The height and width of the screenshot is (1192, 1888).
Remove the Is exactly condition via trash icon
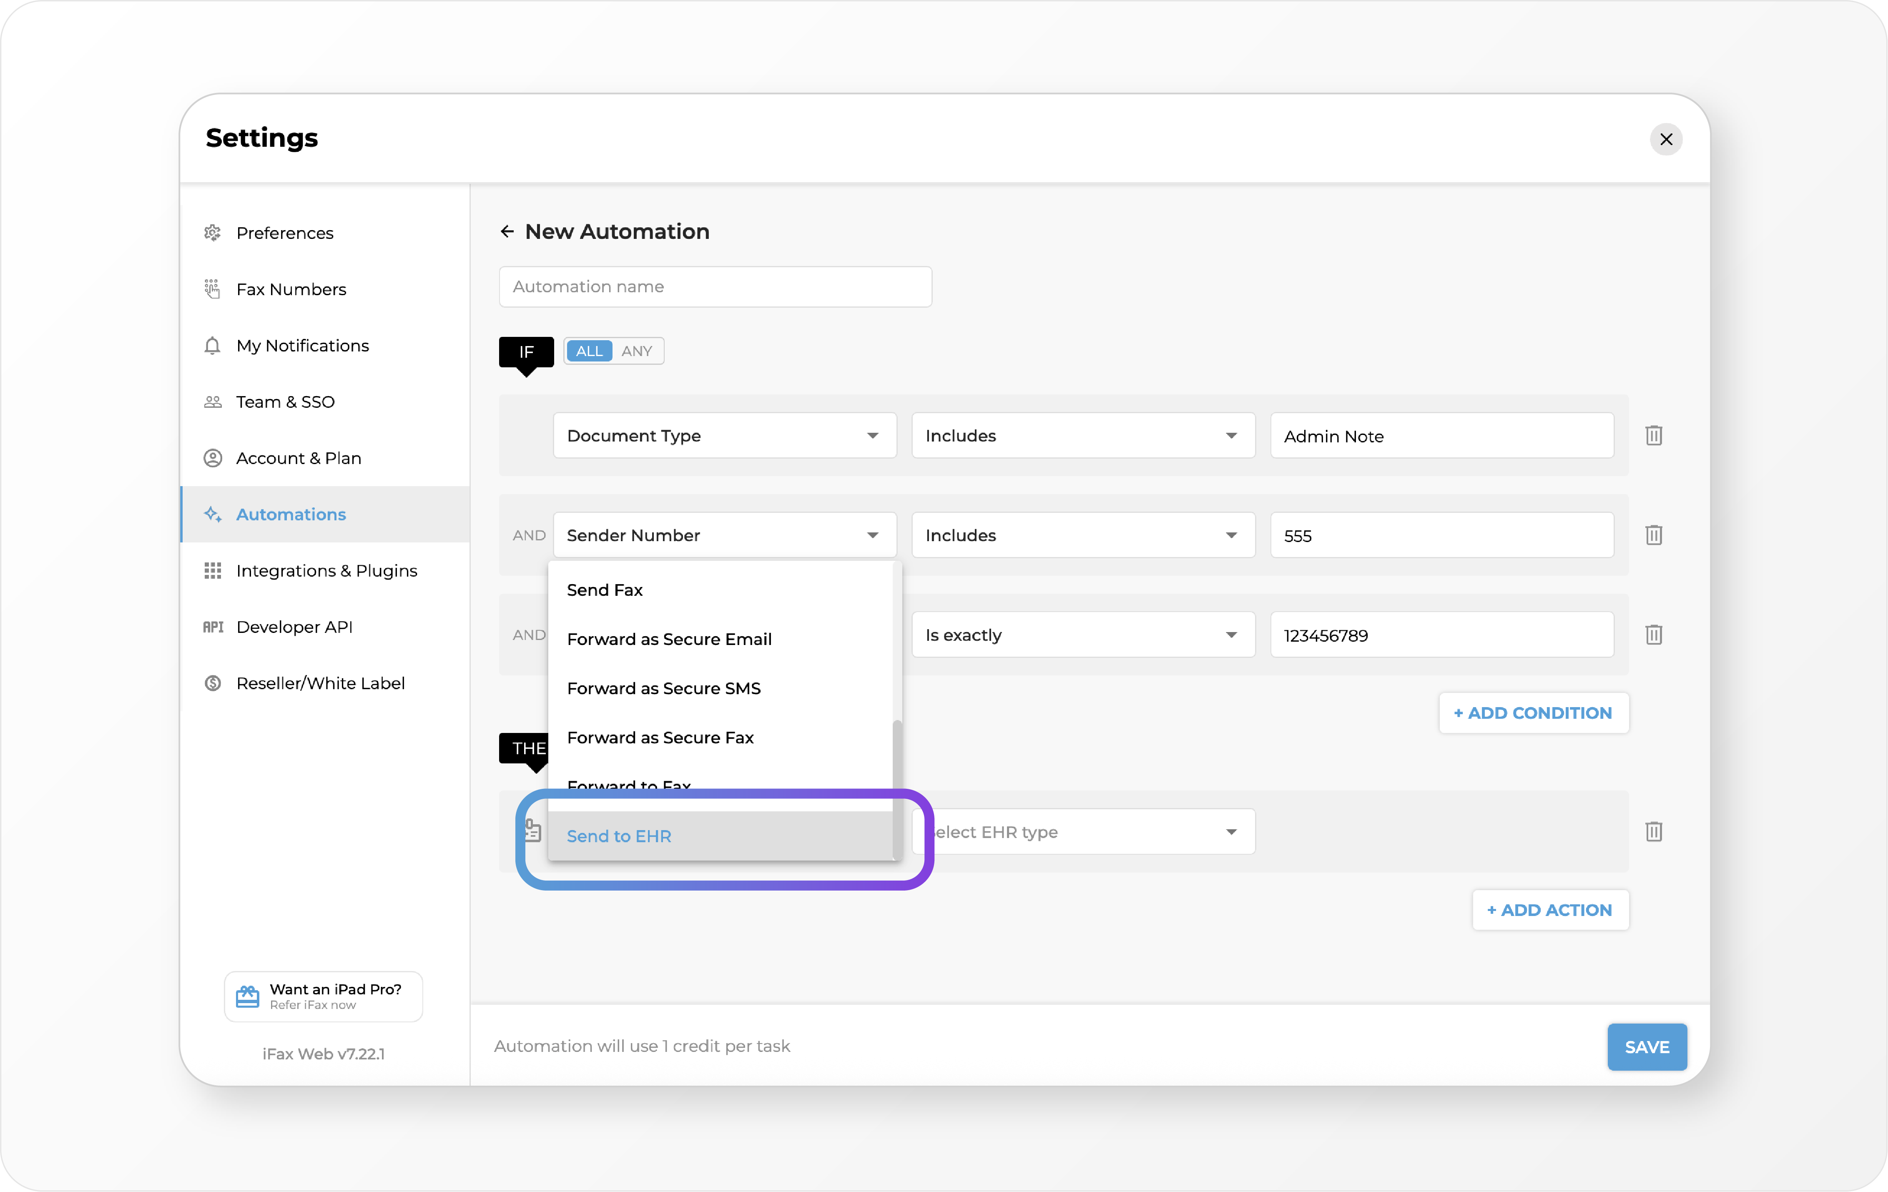point(1654,635)
